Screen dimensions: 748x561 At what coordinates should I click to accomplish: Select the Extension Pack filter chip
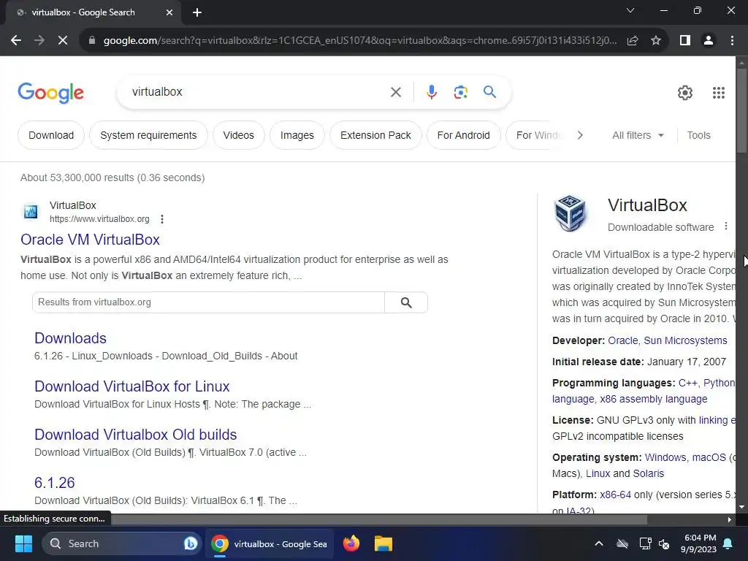click(x=375, y=135)
